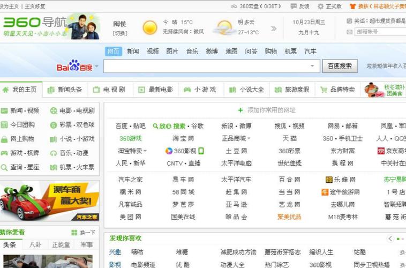The height and width of the screenshot is (268, 406).
Task: Expand the 淘宝特卖 dropdown
Action: [x=145, y=151]
